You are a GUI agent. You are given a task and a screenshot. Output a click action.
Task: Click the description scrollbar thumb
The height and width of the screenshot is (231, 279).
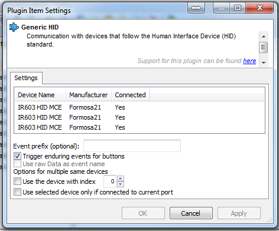[264, 47]
